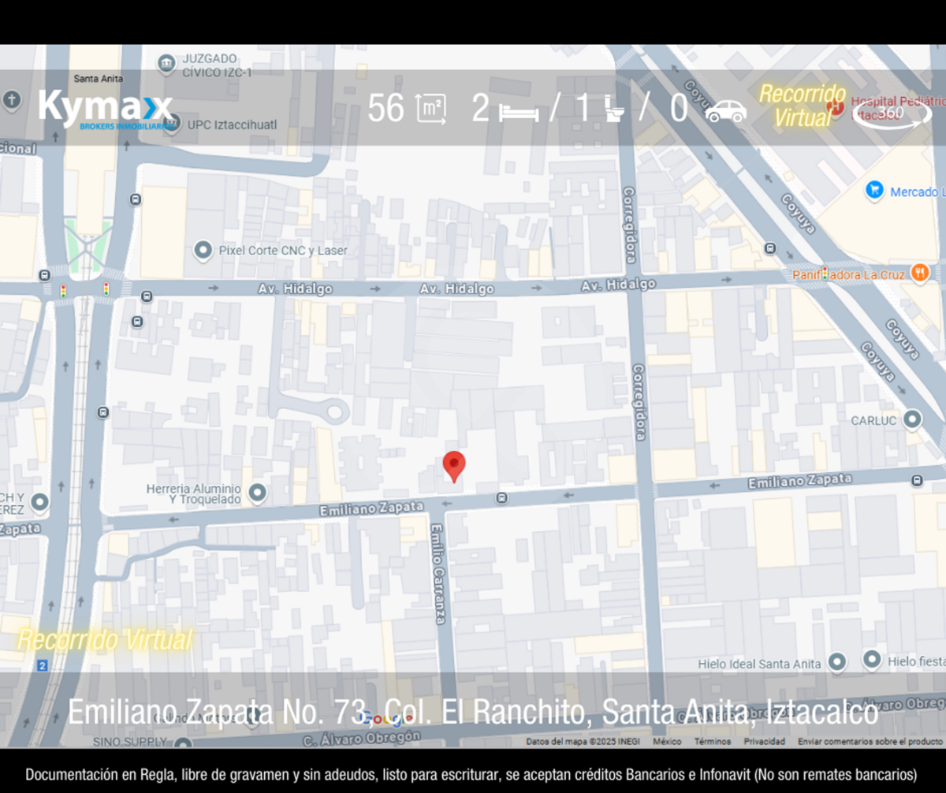Click the red location pin marker
This screenshot has width=946, height=793.
click(453, 466)
